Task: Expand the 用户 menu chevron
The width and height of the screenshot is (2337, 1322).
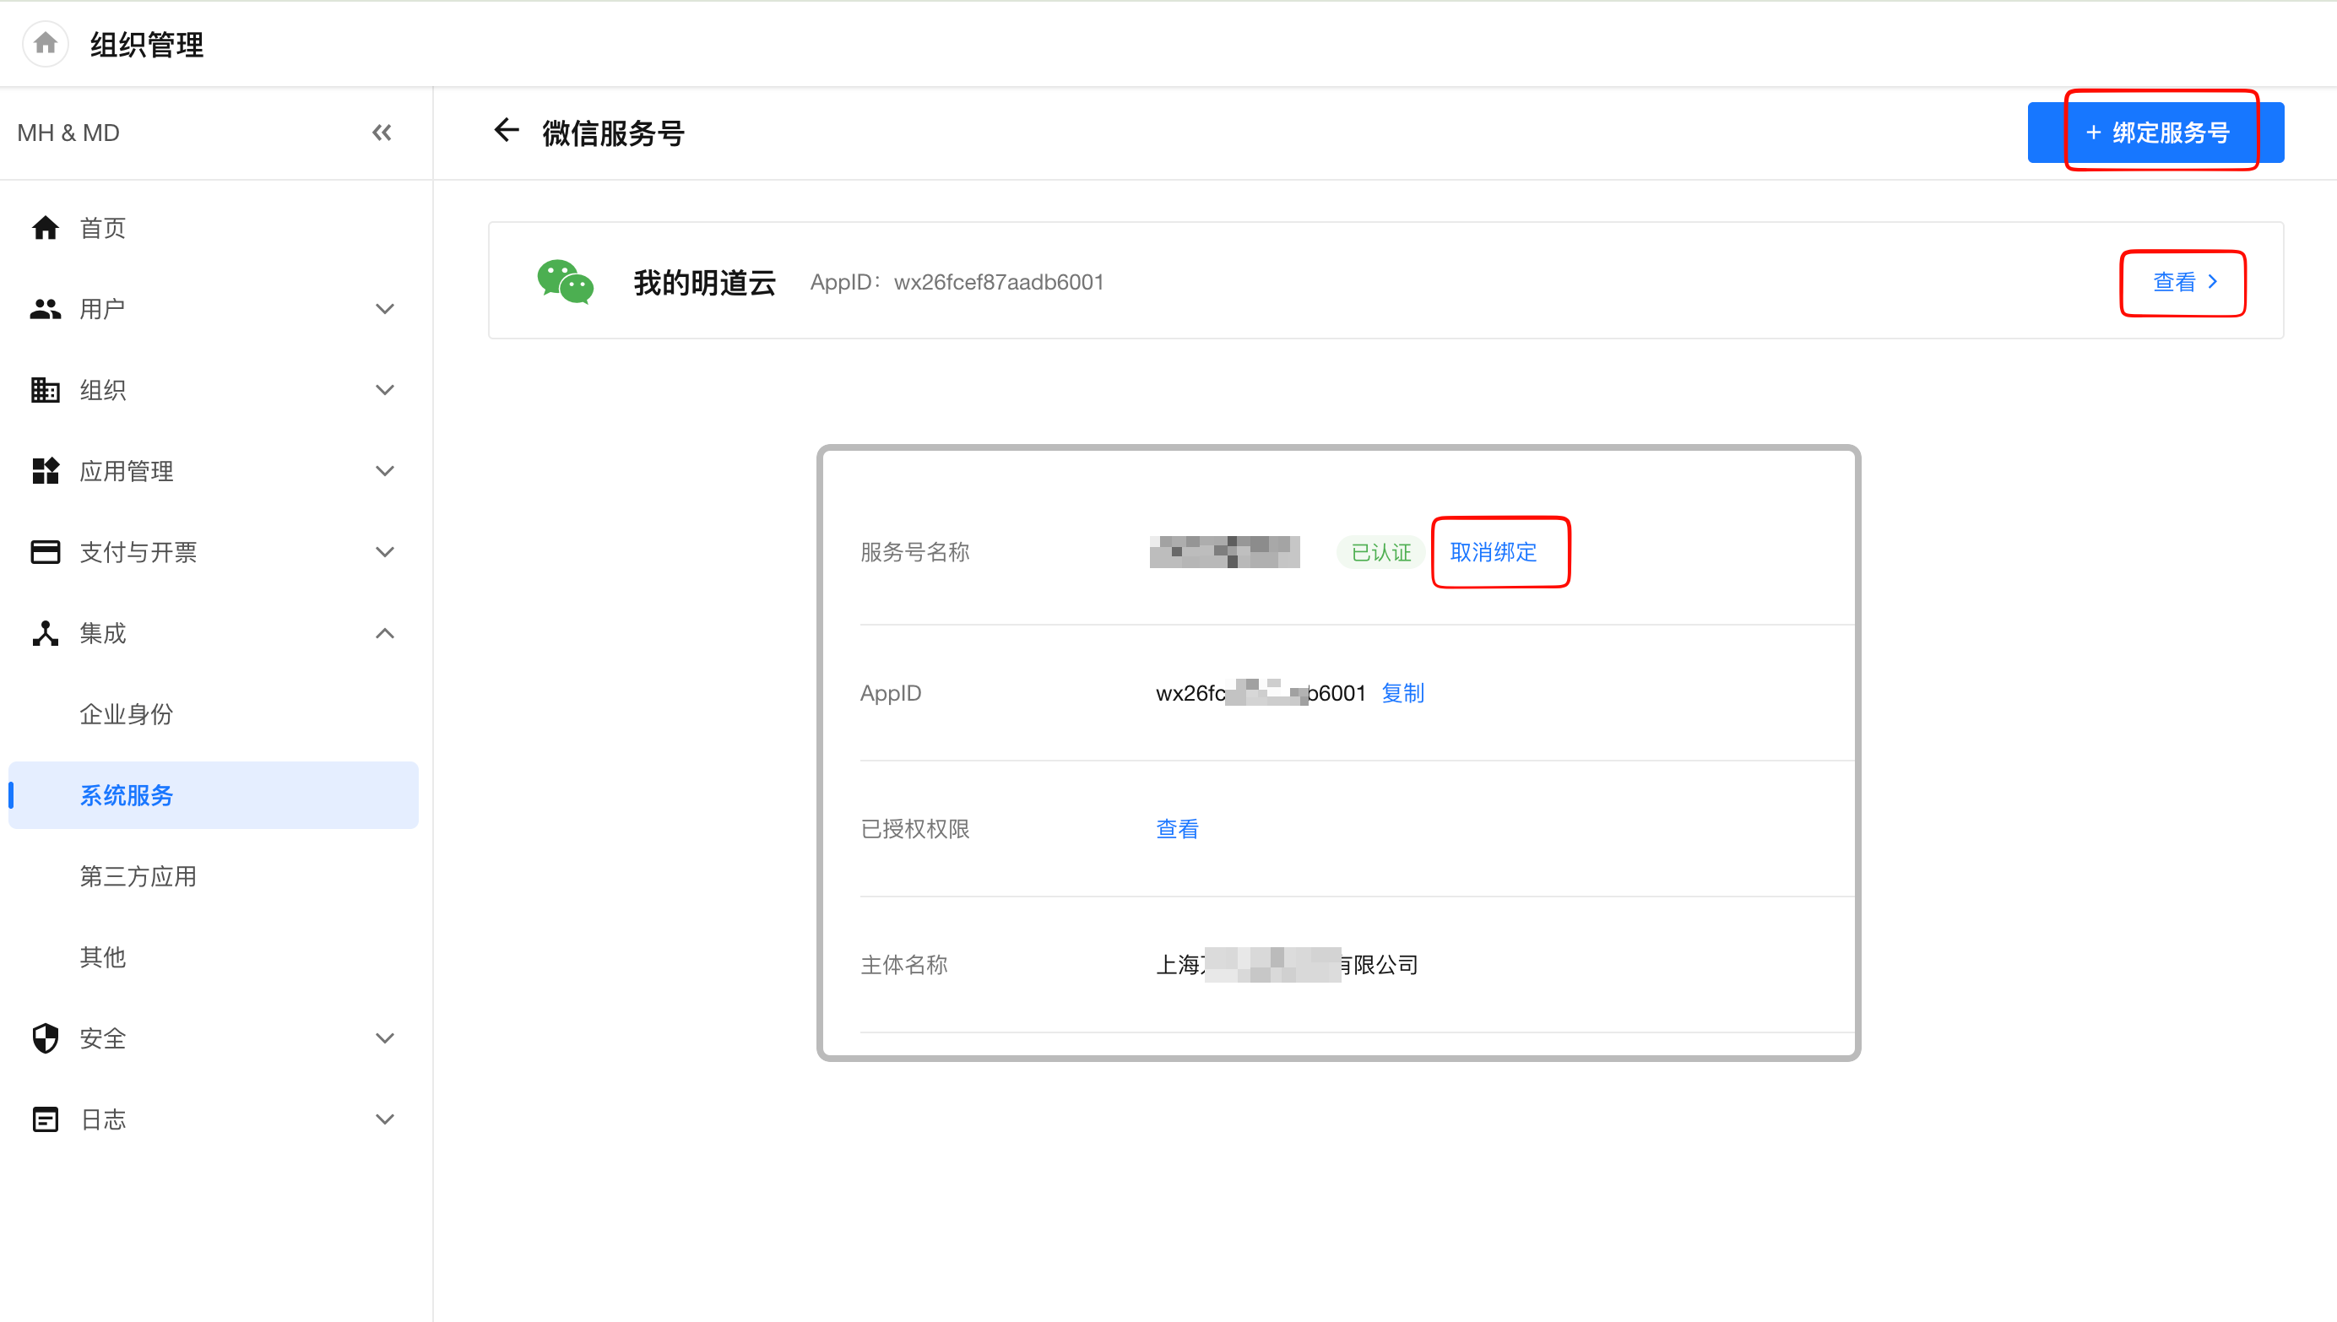Action: pyautogui.click(x=384, y=309)
